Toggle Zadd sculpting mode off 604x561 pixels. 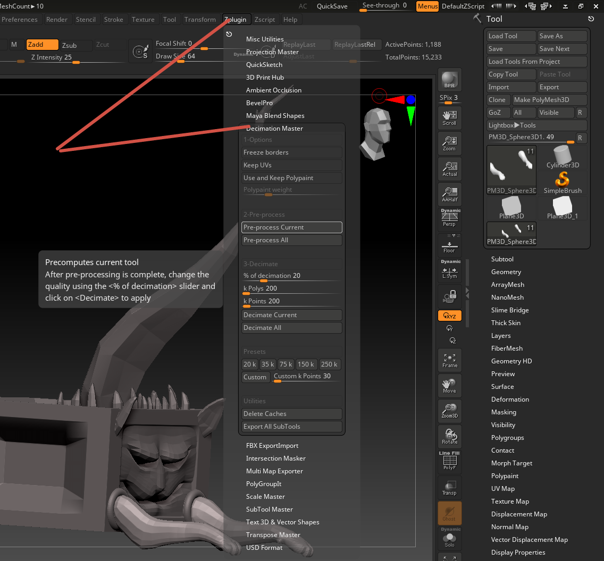(x=42, y=45)
